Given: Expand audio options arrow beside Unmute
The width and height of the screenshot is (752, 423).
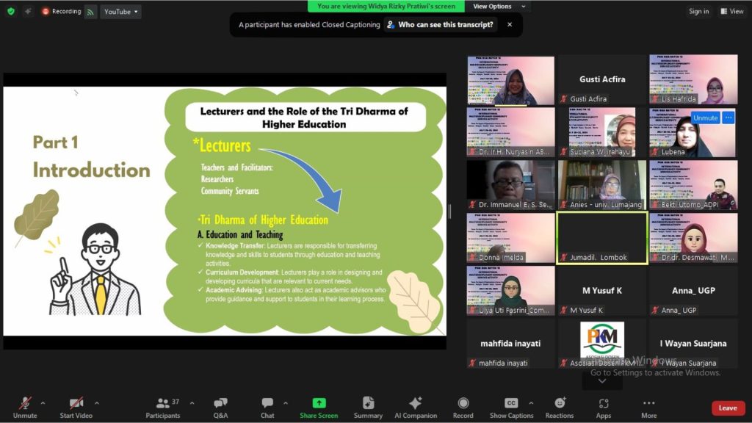Looking at the screenshot, I should coord(43,402).
